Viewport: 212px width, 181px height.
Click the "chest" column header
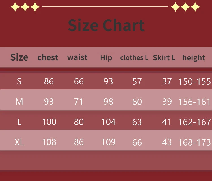tap(48, 57)
